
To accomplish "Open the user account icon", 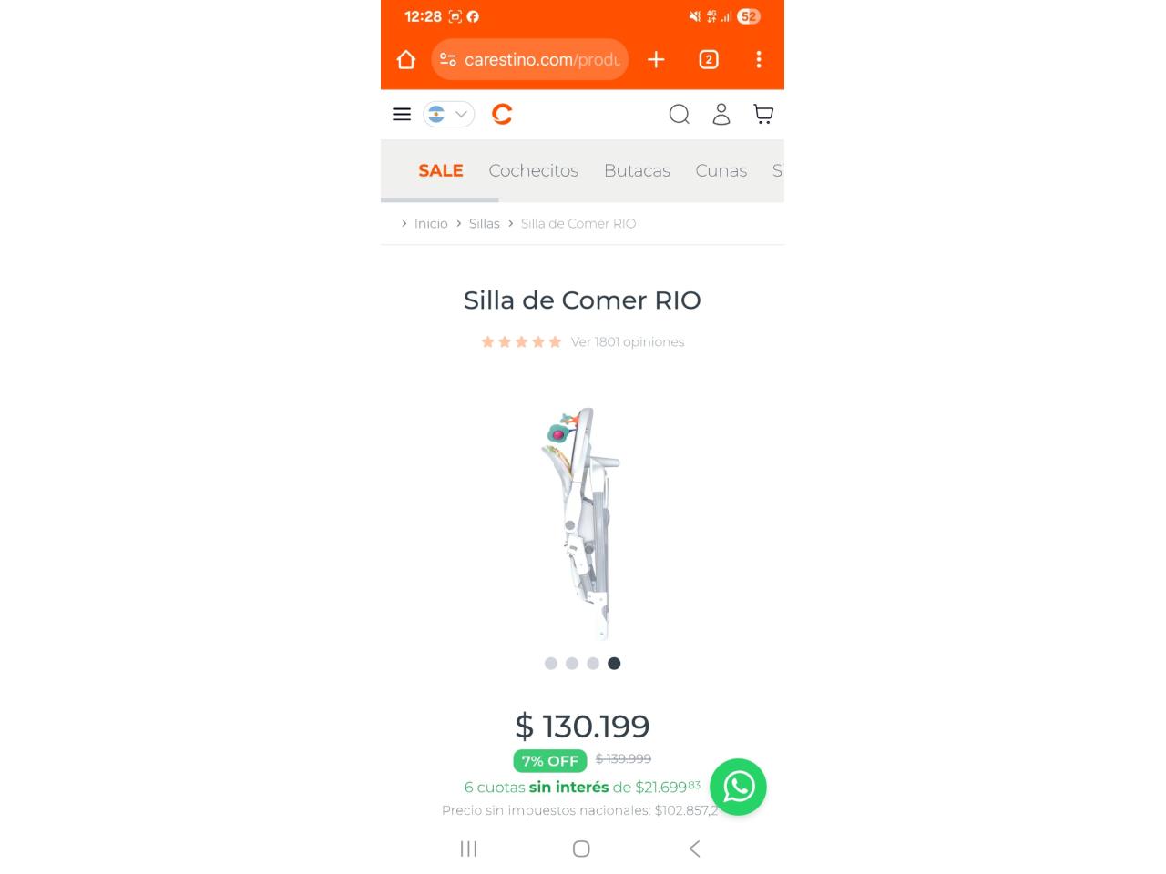I will (x=721, y=114).
